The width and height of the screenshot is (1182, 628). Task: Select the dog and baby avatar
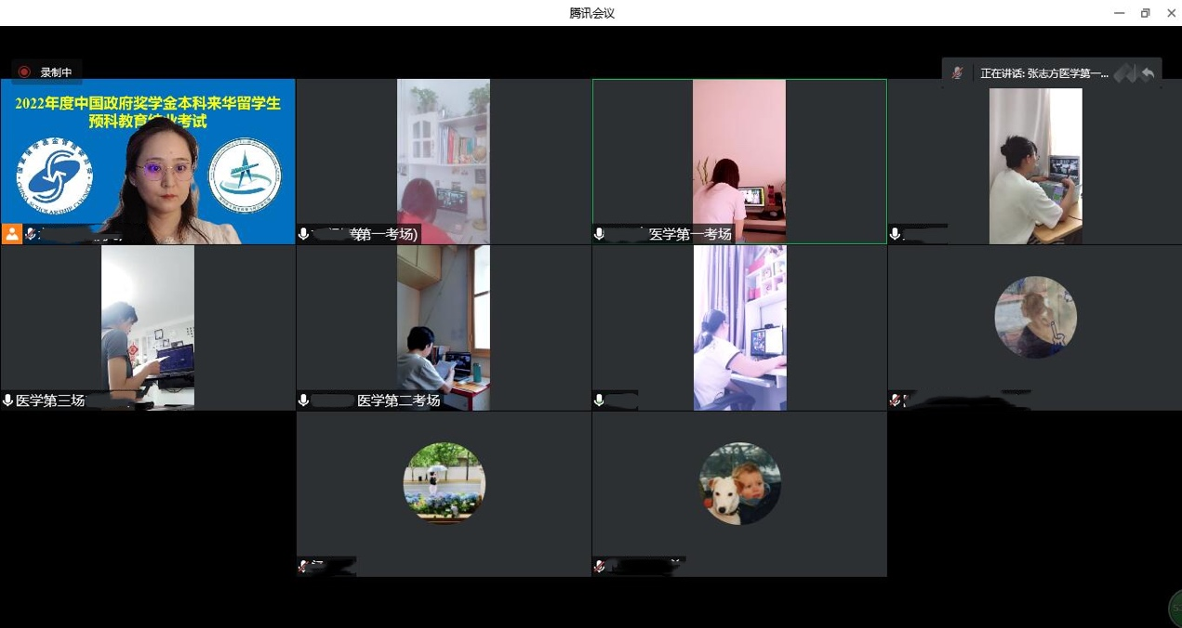pos(739,484)
